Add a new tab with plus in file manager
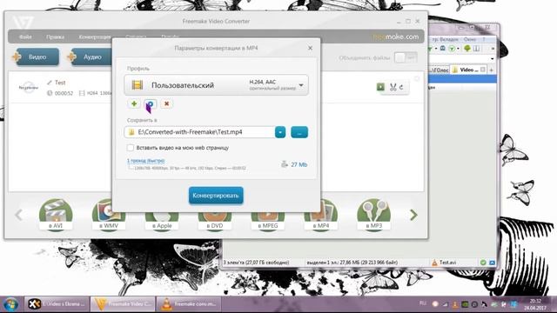This screenshot has height=313, width=557. tap(491, 70)
